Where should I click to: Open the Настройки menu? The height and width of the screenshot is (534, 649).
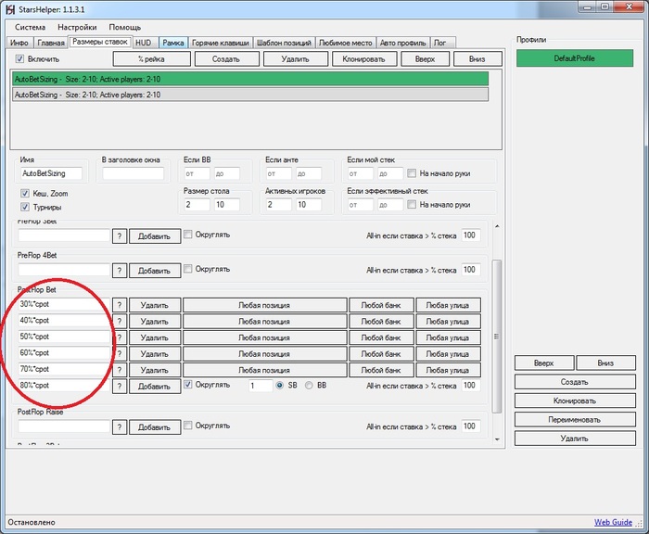point(77,28)
